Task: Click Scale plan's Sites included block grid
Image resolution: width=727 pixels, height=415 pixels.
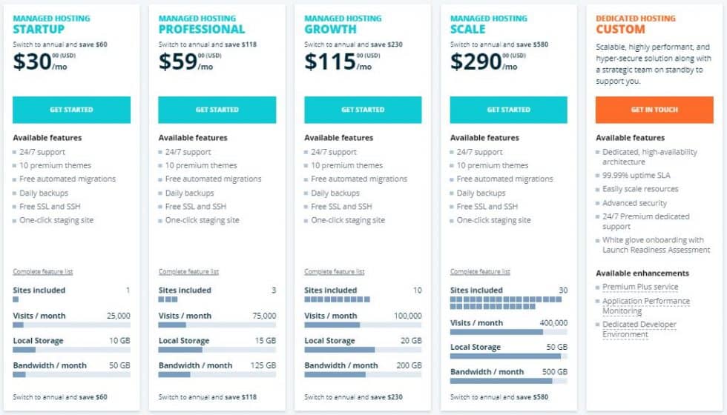Action: coord(508,302)
